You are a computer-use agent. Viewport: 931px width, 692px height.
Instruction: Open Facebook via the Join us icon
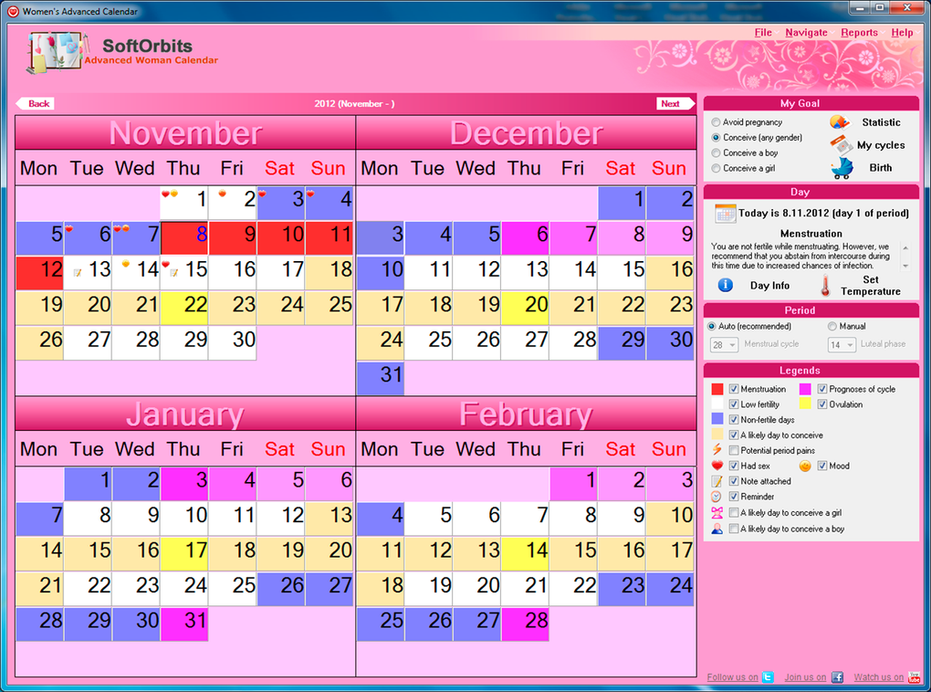(x=837, y=676)
